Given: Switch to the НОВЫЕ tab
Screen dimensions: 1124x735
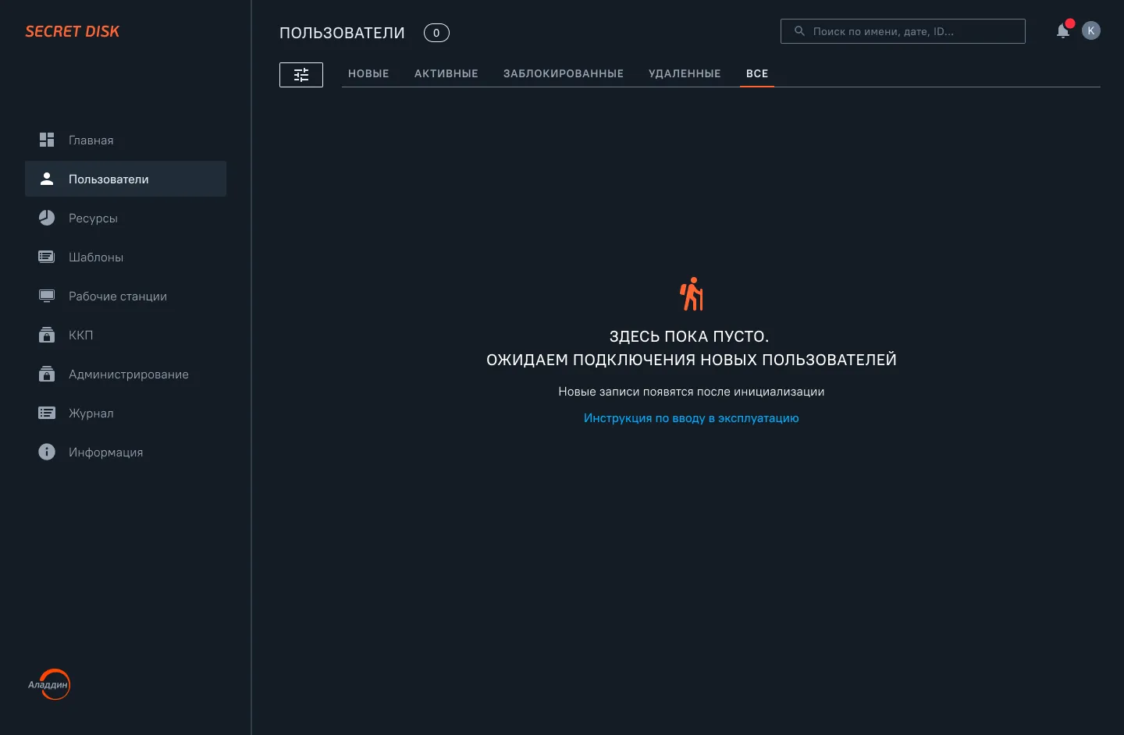Looking at the screenshot, I should pos(368,73).
